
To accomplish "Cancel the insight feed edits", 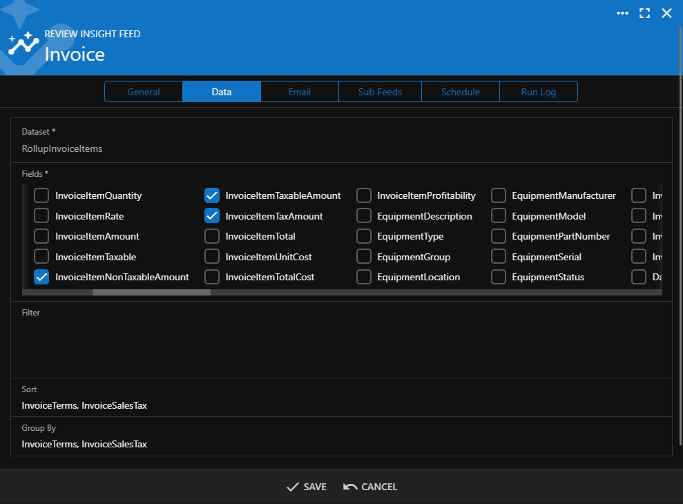I will pos(369,487).
